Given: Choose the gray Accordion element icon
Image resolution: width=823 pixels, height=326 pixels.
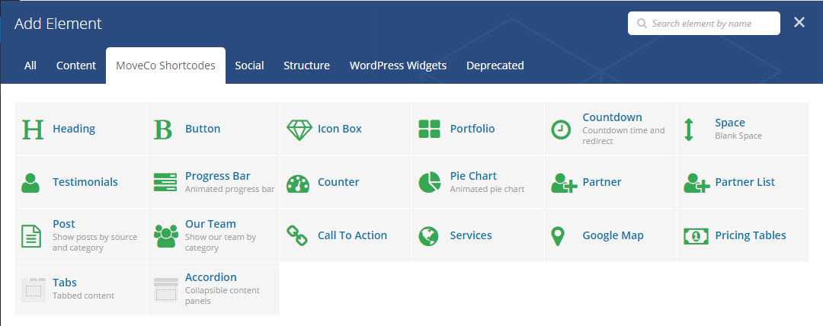Looking at the screenshot, I should [x=166, y=289].
